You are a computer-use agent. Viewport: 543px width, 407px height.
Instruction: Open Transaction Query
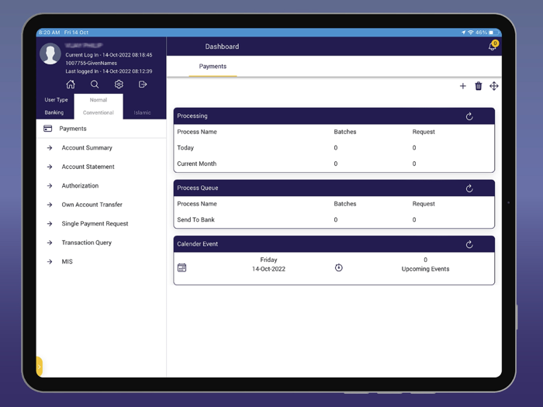click(87, 243)
